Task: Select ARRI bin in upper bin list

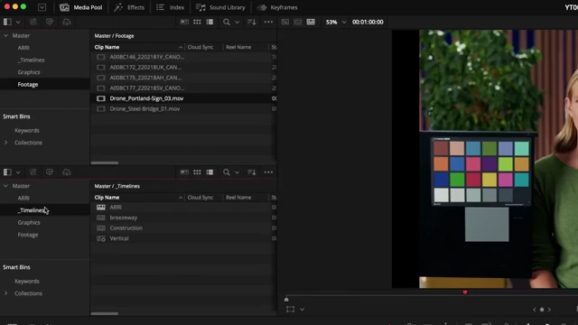Action: 23,48
